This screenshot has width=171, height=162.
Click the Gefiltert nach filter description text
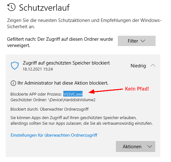60,42
